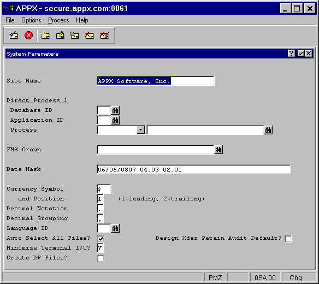Viewport: 319px width, 284px height.
Task: Open the Process menu
Action: pyautogui.click(x=58, y=20)
